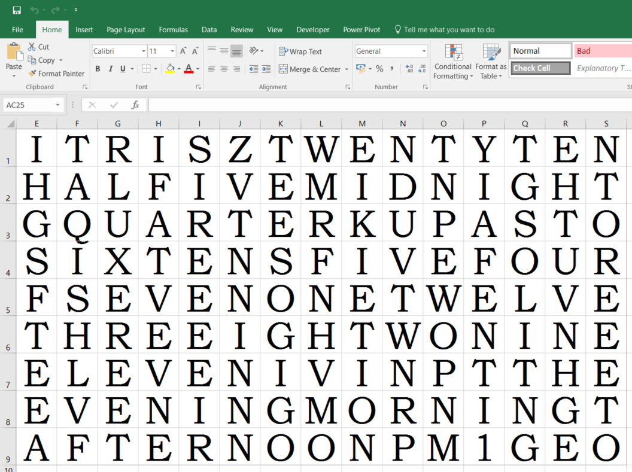632x472 pixels.
Task: Toggle Center alignment
Action: pyautogui.click(x=224, y=69)
